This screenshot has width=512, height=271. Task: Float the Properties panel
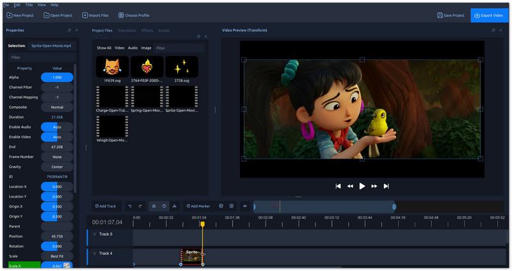point(69,30)
